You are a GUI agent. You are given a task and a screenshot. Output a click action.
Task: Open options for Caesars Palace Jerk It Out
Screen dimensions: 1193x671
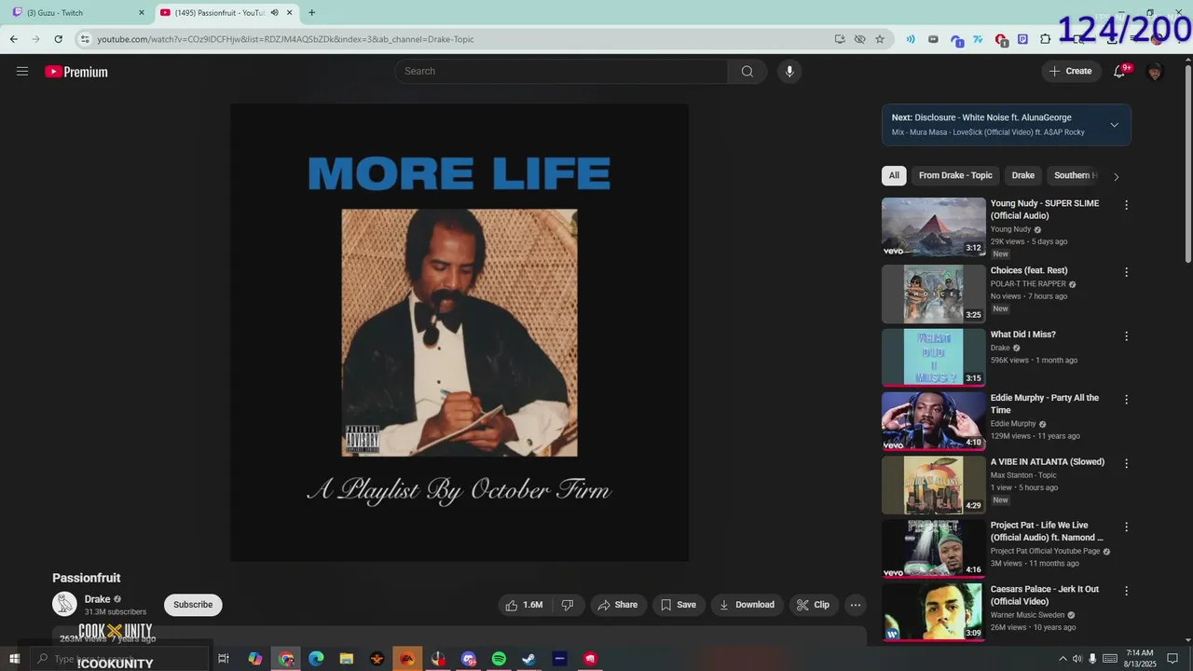[x=1126, y=591]
